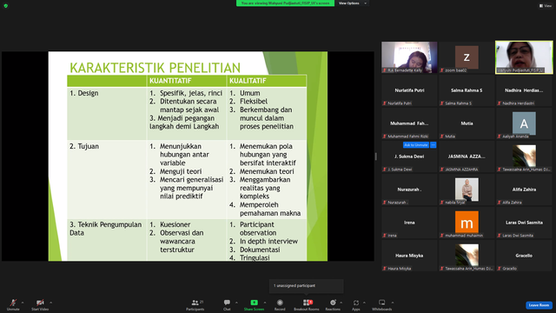
Task: Start video with the camera button
Action: (x=40, y=304)
